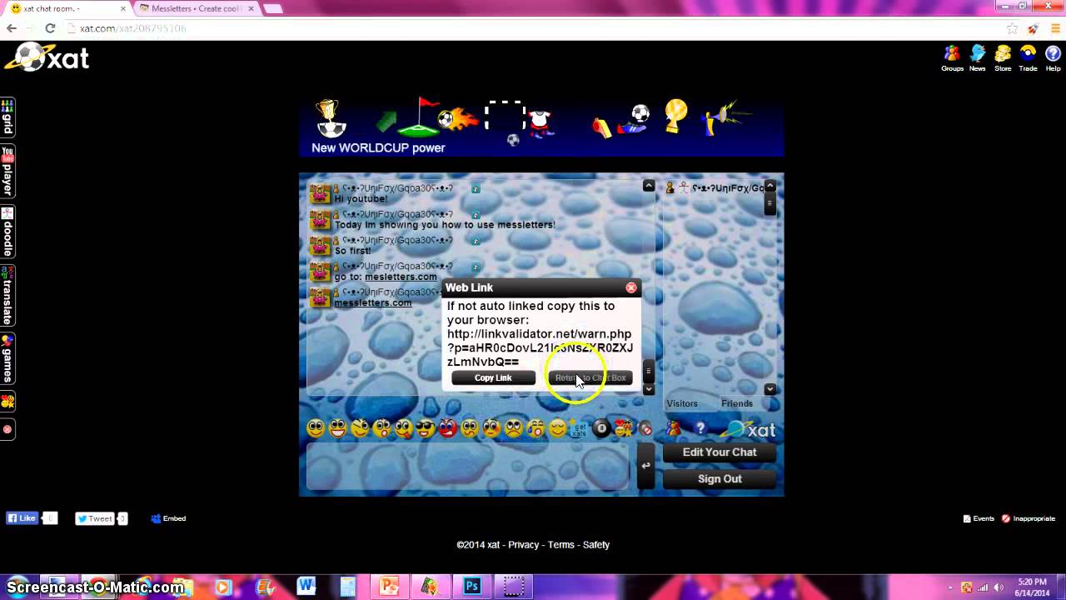Reload the page with browser refresh button
1066x600 pixels.
click(50, 28)
